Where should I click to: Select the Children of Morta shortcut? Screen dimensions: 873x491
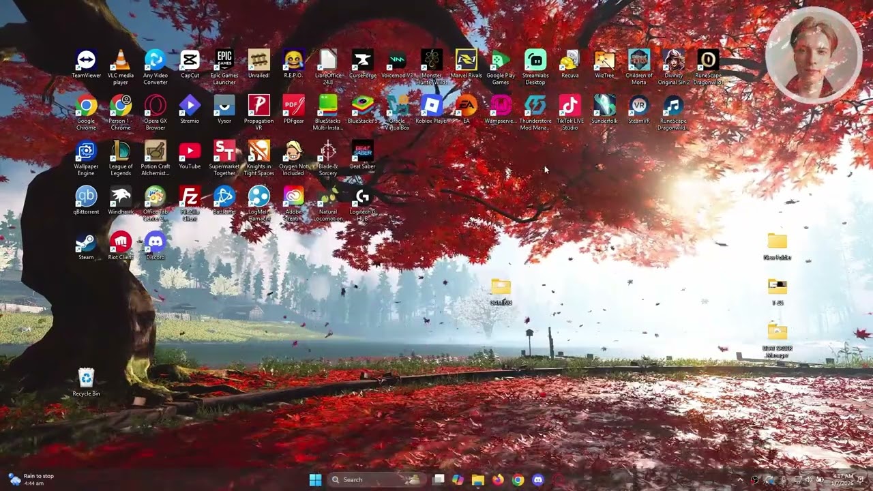click(639, 61)
